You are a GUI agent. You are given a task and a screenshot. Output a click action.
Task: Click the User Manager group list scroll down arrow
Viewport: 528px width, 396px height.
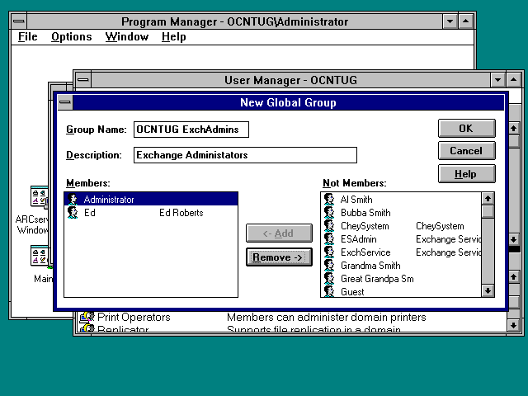pos(513,325)
